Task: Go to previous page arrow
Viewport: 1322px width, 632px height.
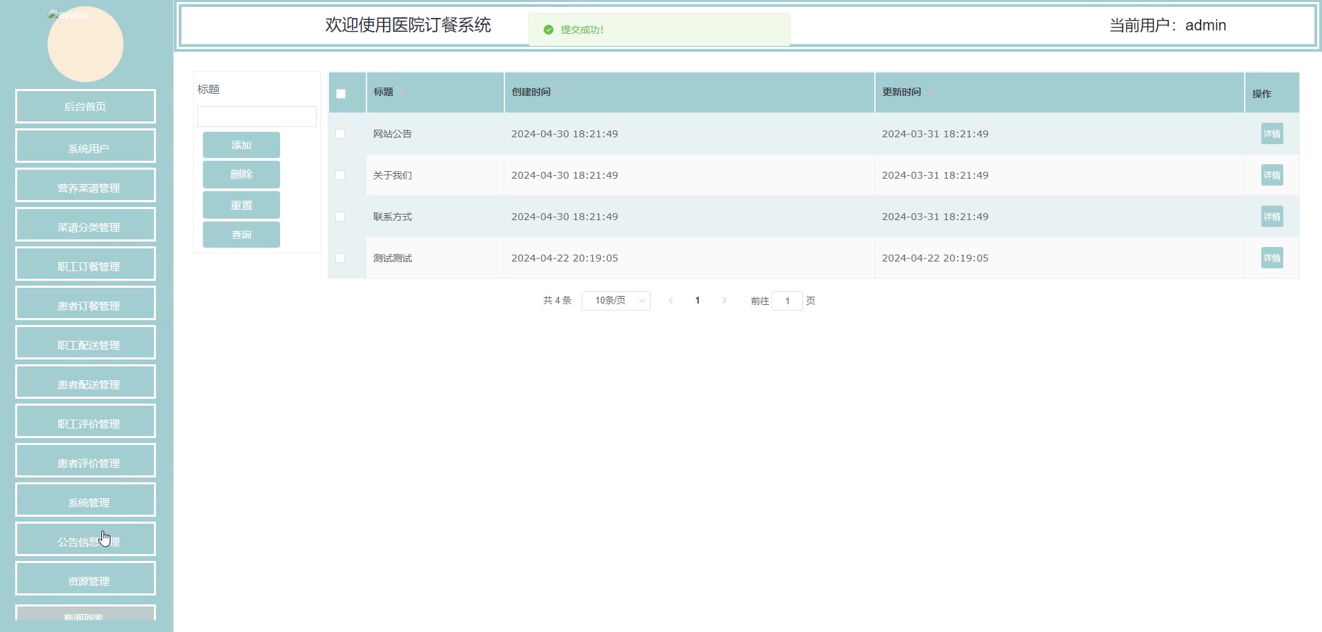Action: coord(671,301)
